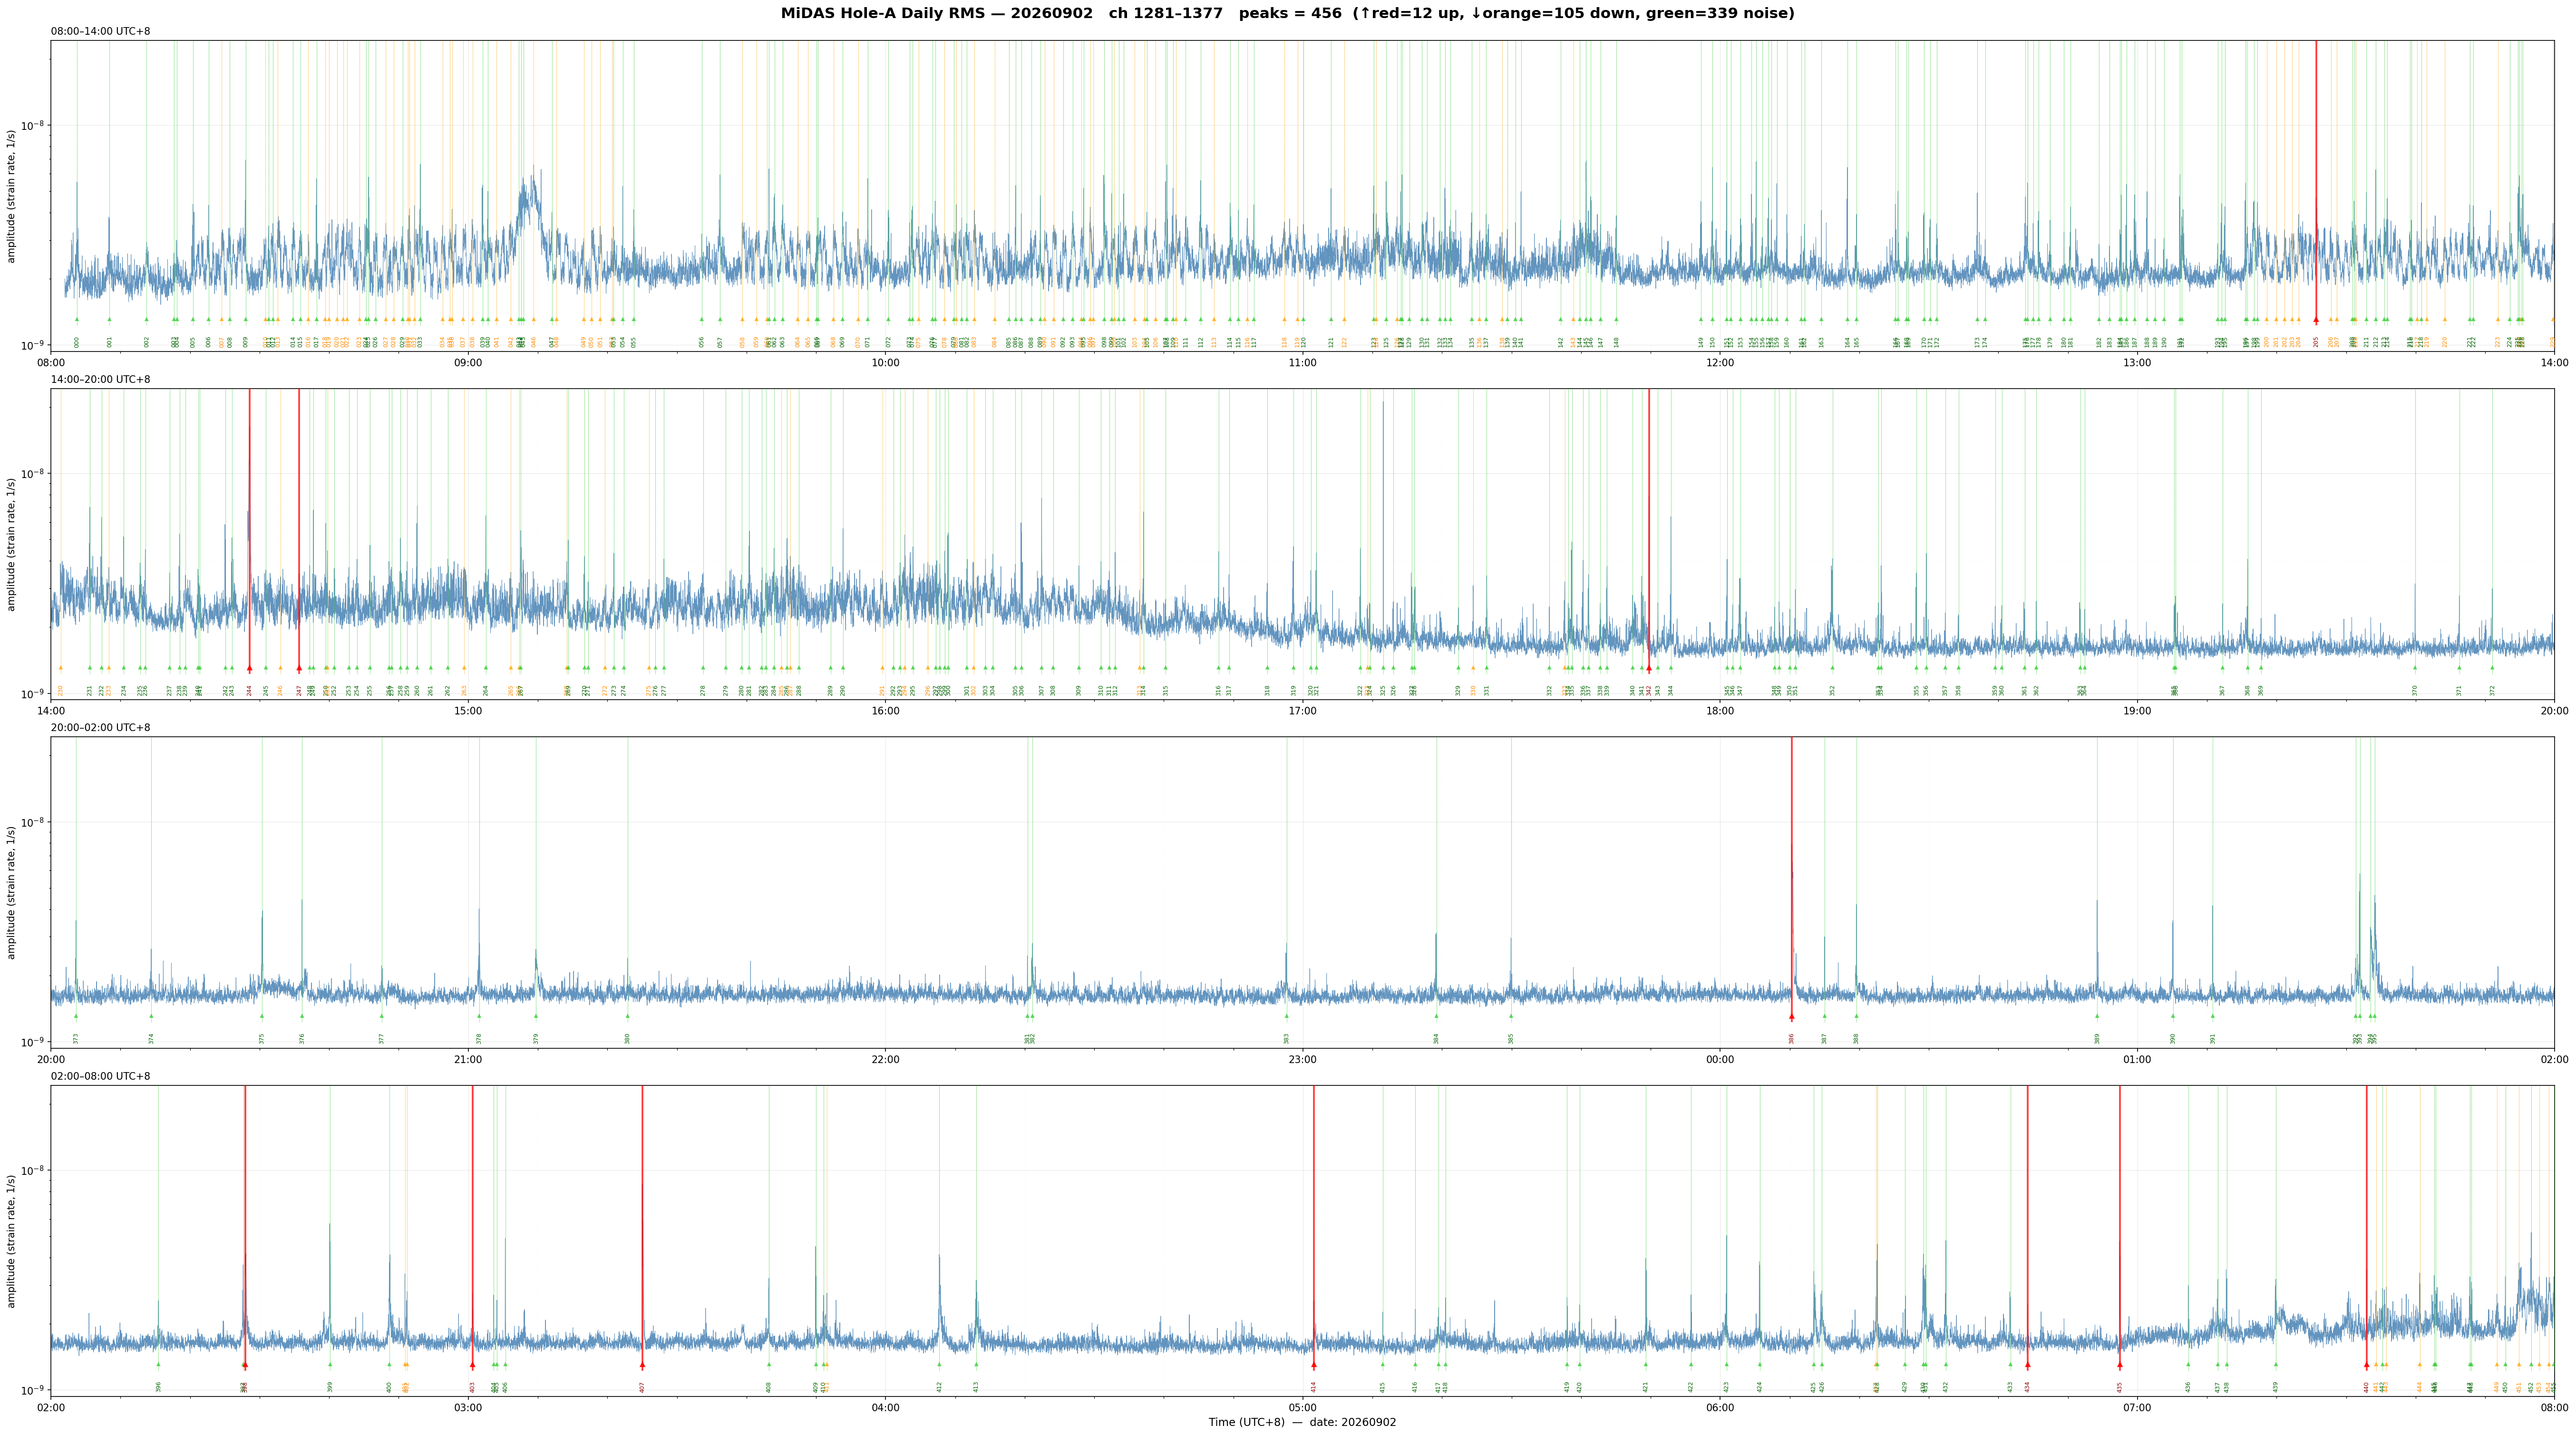
Task: Select red up-peak marker 407
Action: [642, 1364]
